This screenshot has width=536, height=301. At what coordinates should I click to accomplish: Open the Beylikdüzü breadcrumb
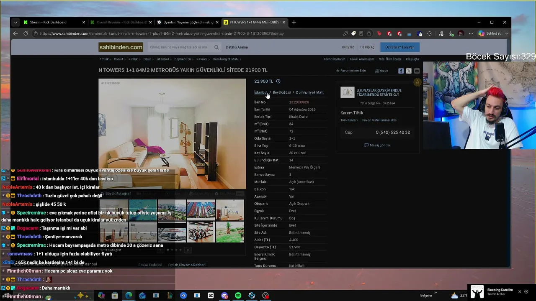pos(183,59)
